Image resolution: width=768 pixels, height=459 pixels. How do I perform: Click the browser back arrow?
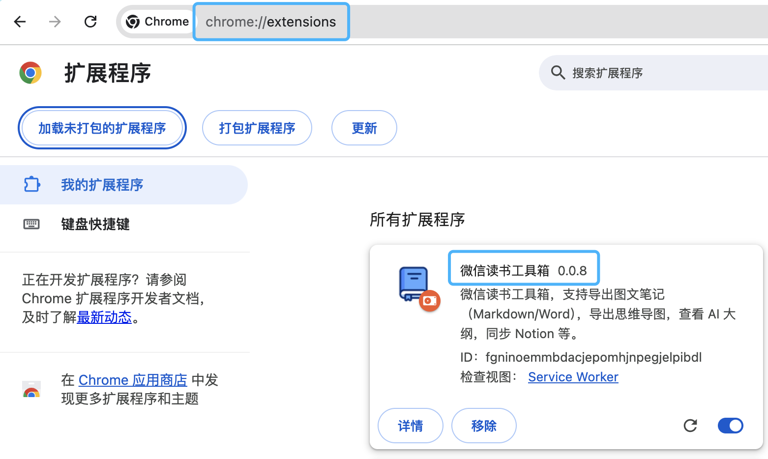(x=20, y=22)
